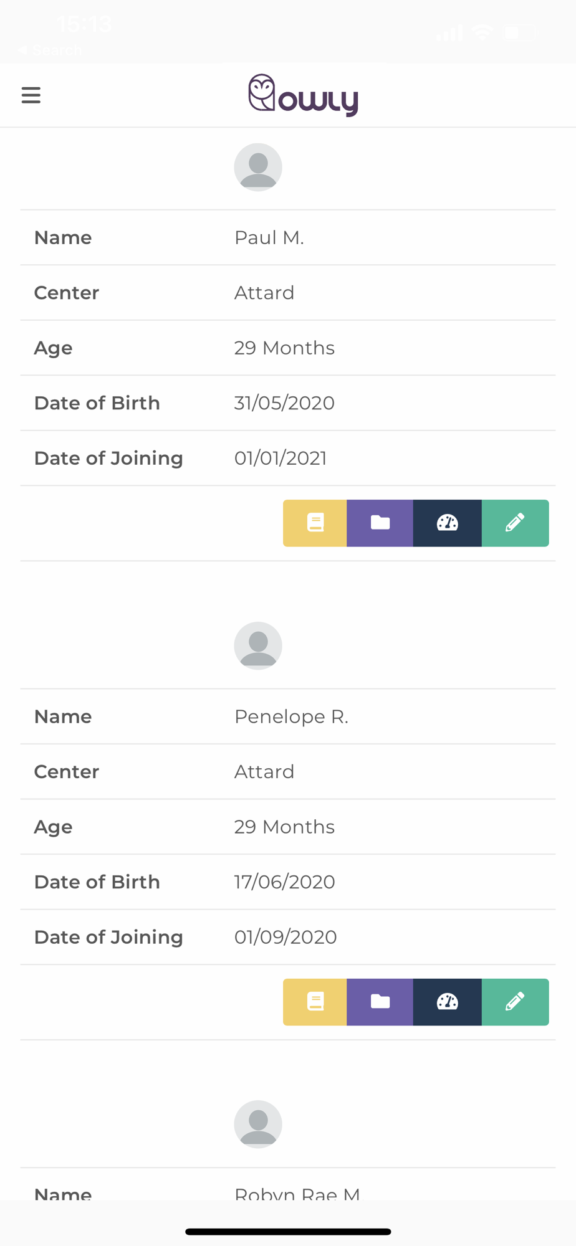Tap Paul M.'s Attard center value
Image resolution: width=576 pixels, height=1246 pixels.
pyautogui.click(x=264, y=293)
